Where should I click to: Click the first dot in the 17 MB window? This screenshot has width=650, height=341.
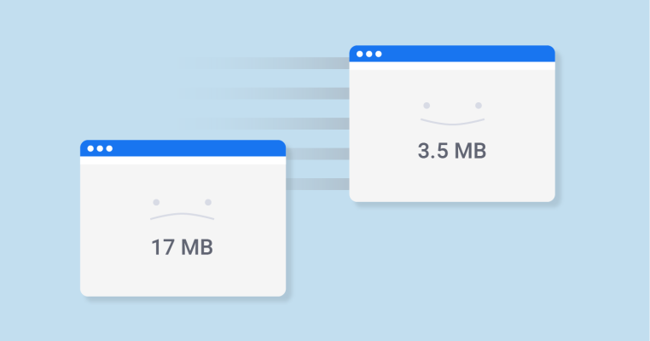pyautogui.click(x=90, y=148)
